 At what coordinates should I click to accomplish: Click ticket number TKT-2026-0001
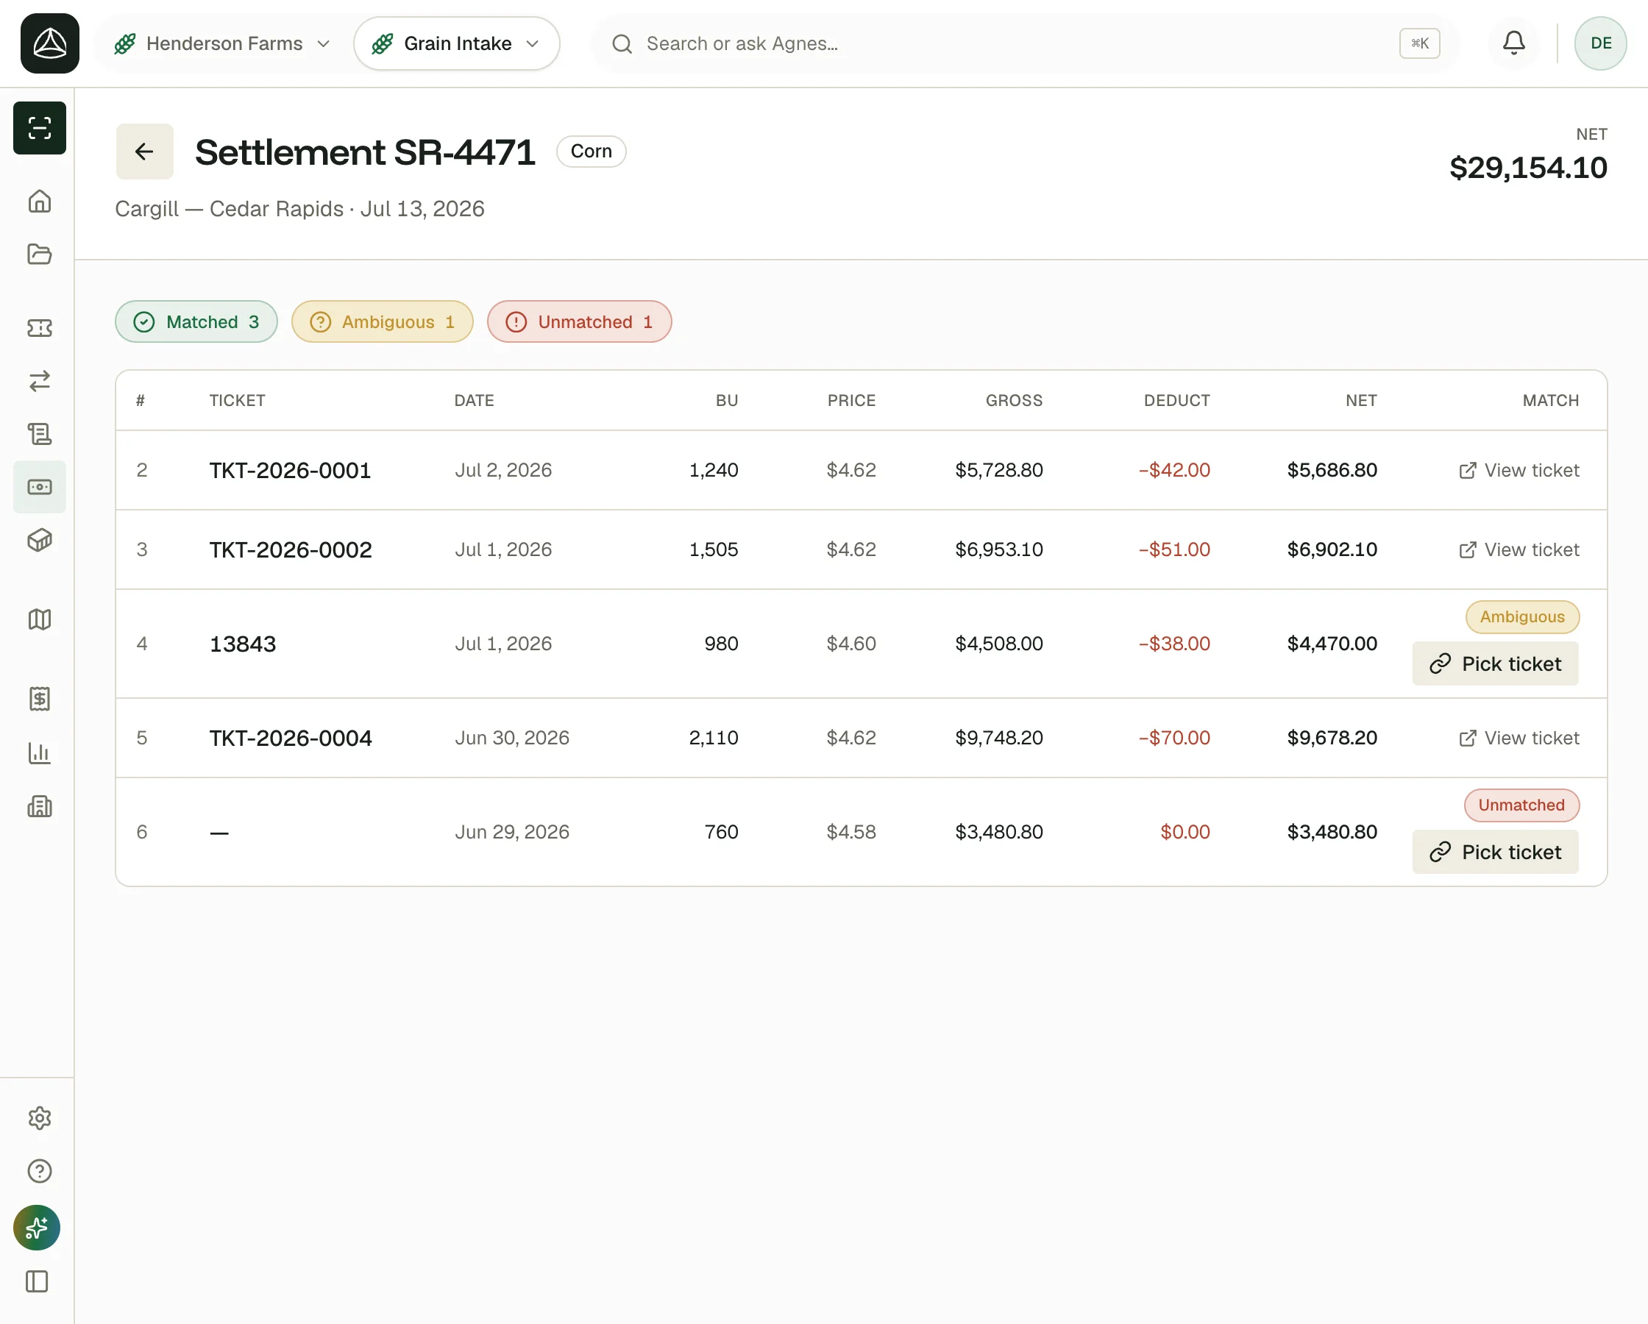click(290, 470)
